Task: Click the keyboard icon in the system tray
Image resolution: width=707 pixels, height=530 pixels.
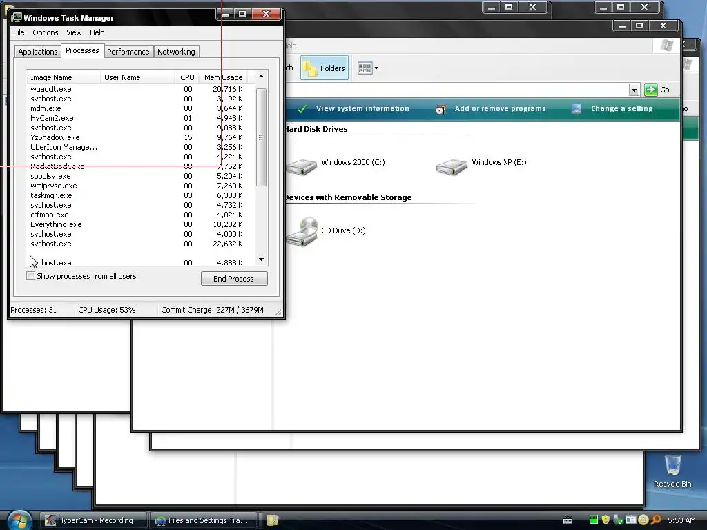Action: 568,520
